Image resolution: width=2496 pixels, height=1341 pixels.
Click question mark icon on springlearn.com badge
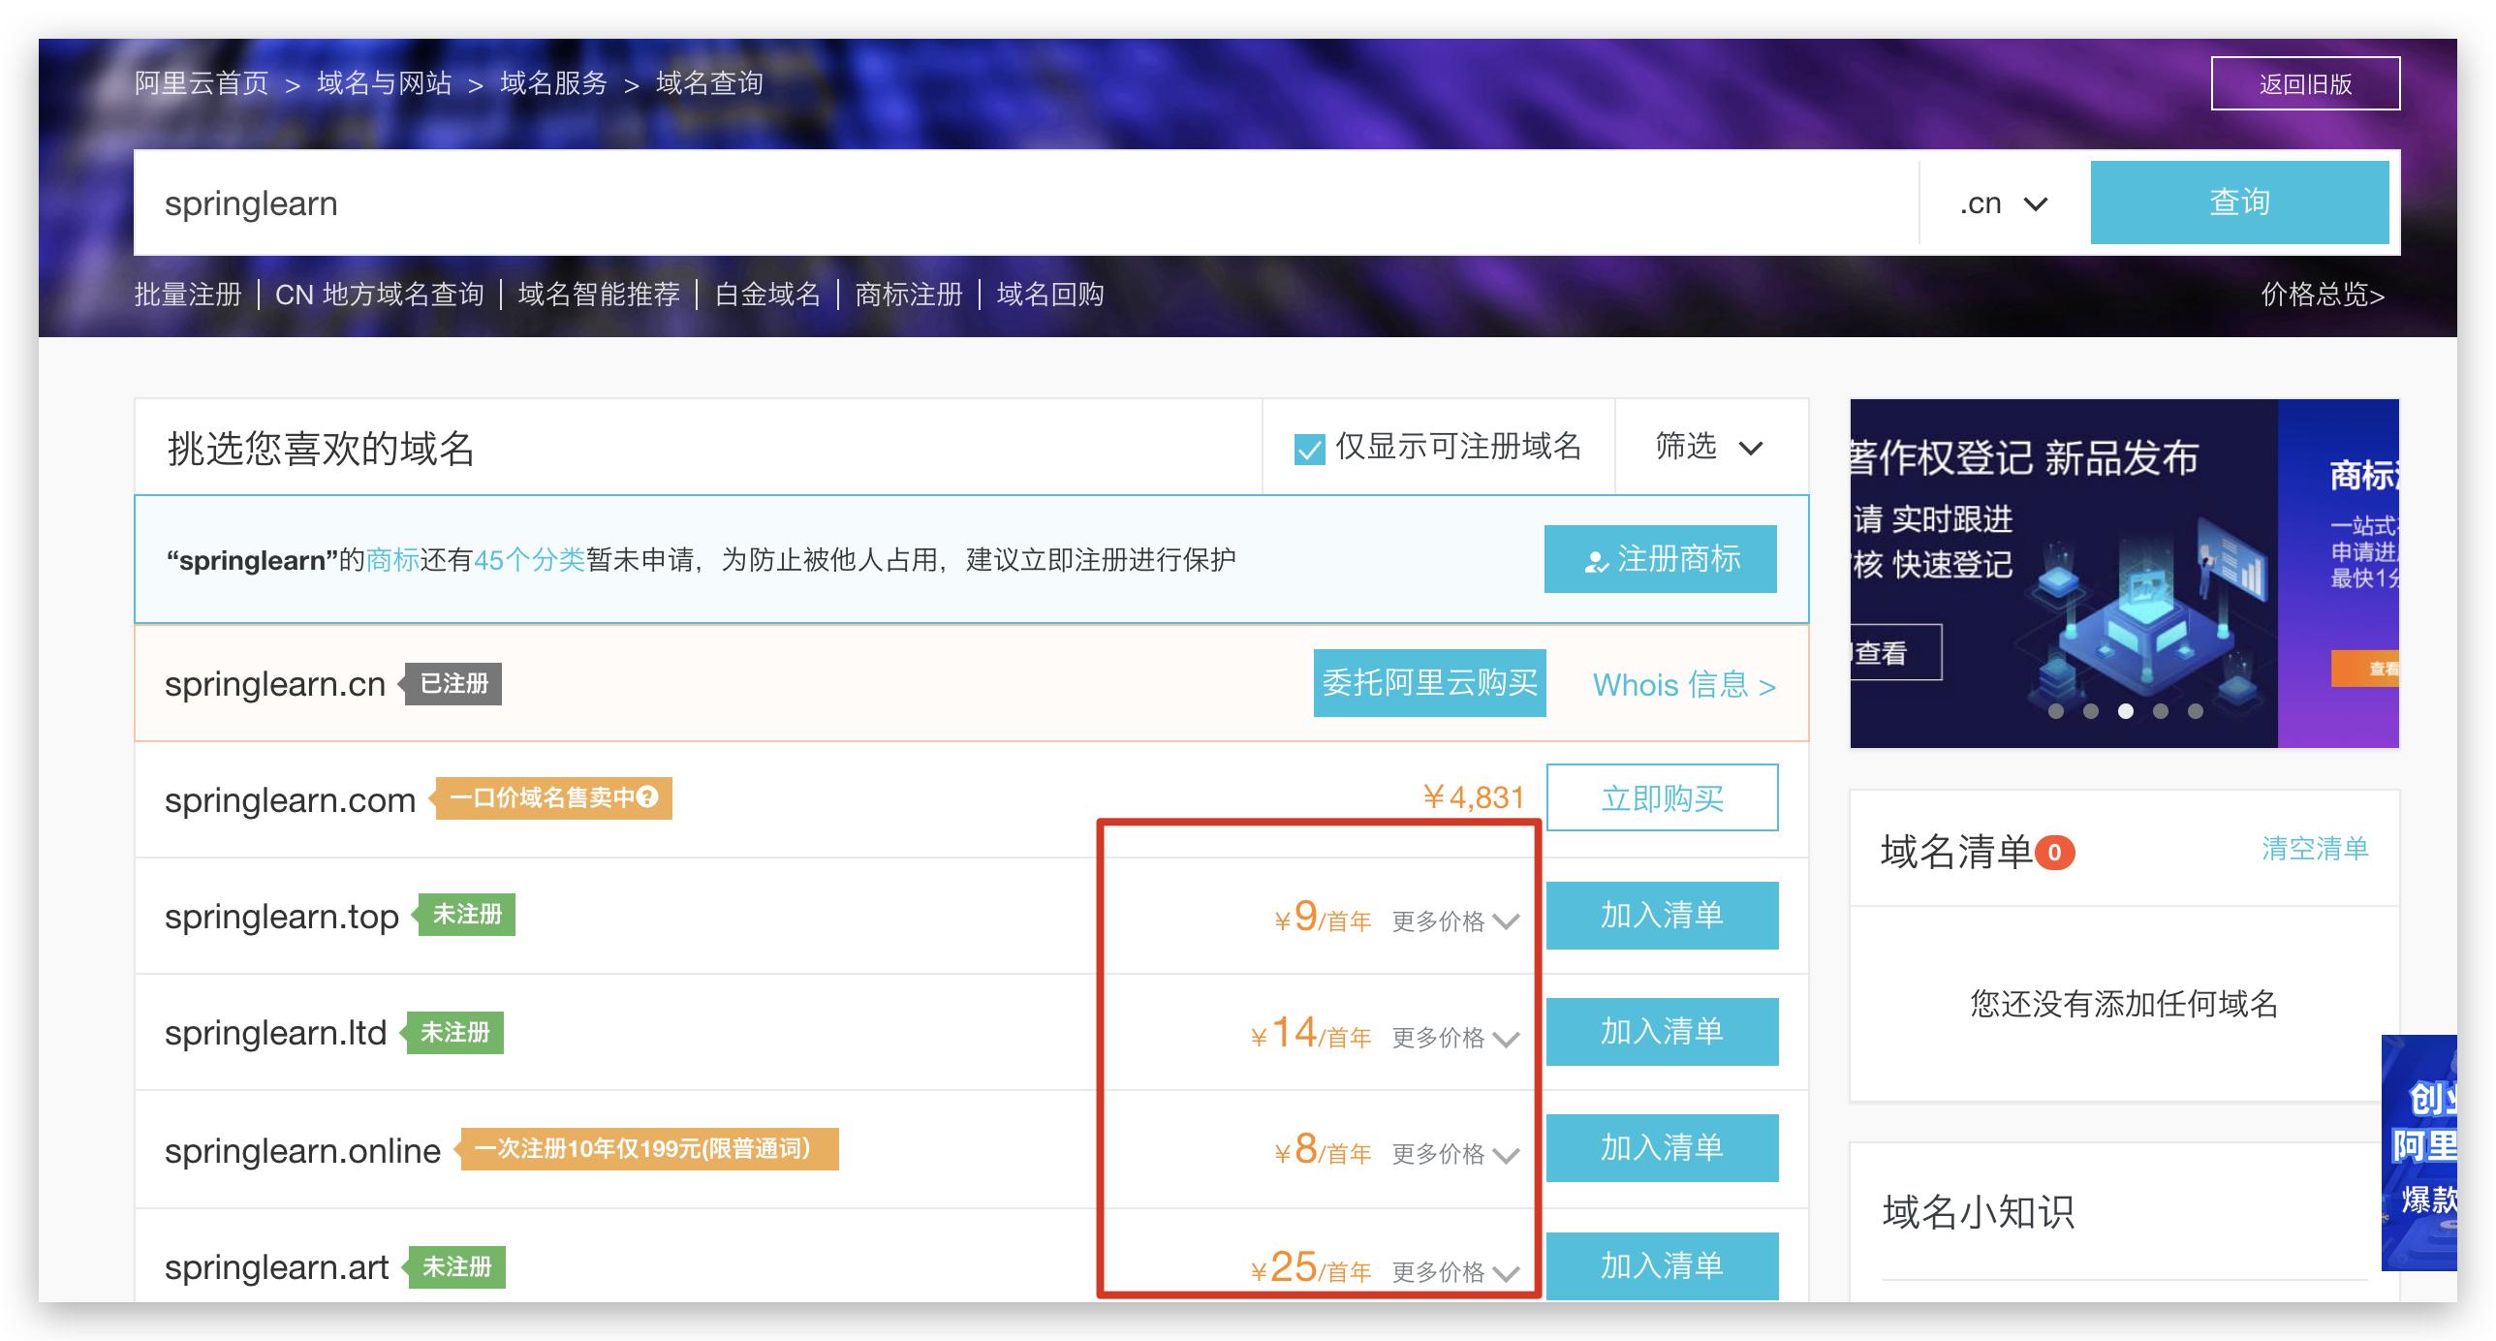(x=648, y=797)
